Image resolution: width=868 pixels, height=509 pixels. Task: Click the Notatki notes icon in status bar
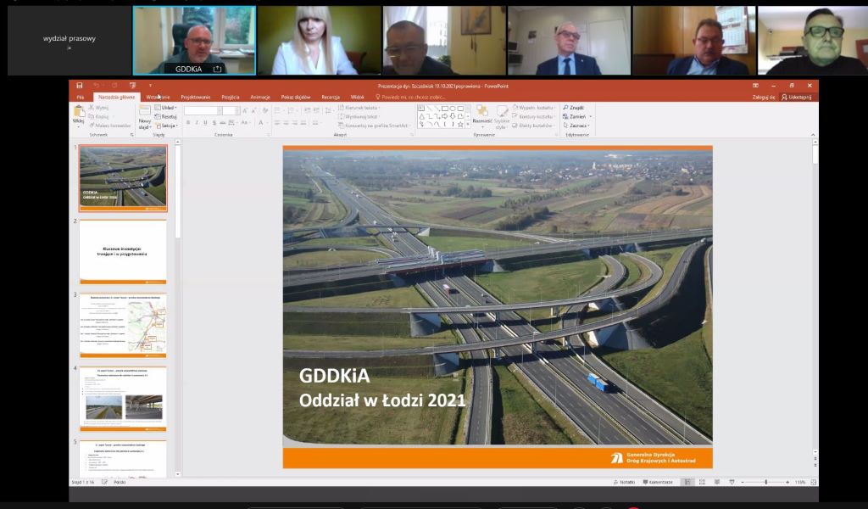pyautogui.click(x=625, y=483)
